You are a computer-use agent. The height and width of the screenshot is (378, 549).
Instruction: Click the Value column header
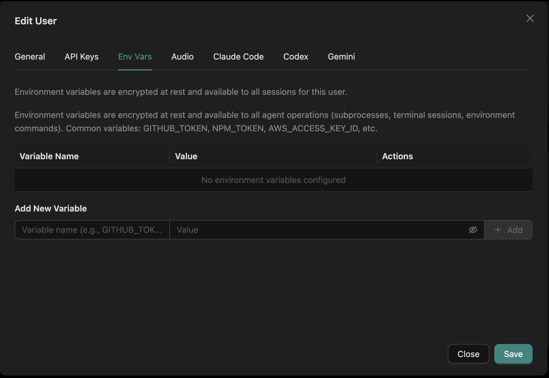[x=186, y=156]
